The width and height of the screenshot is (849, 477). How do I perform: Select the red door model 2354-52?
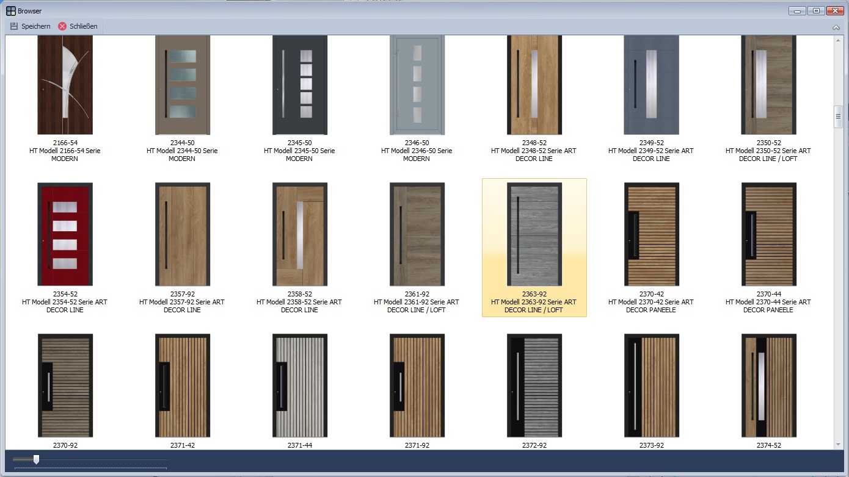pyautogui.click(x=65, y=234)
